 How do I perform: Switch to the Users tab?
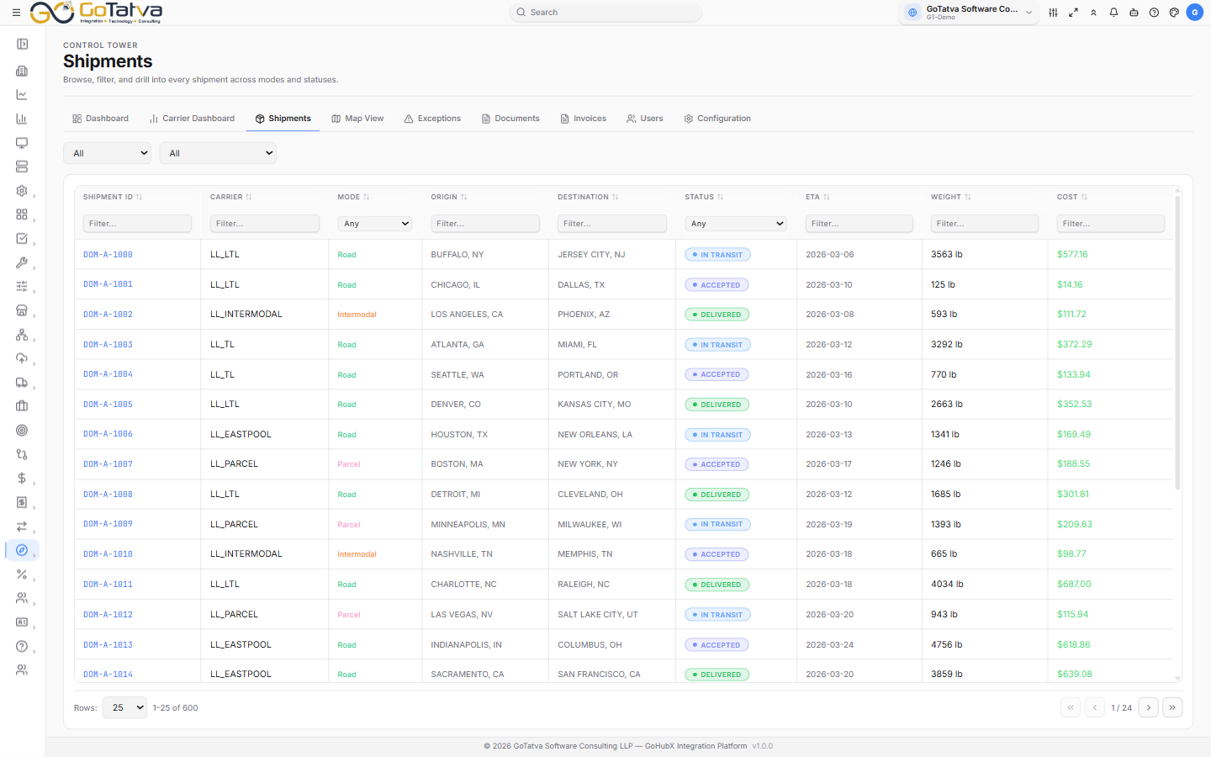pos(645,119)
